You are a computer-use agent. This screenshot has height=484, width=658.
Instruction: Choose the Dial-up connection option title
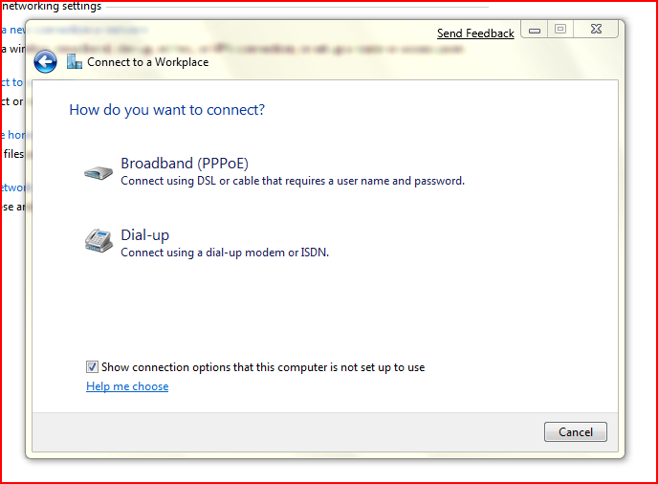pyautogui.click(x=145, y=235)
